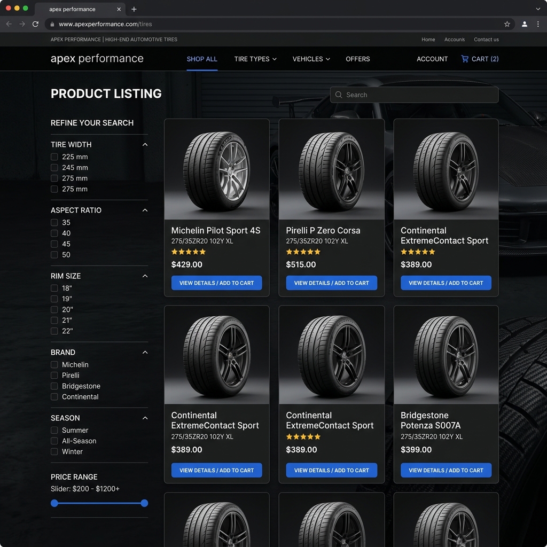
Task: Open the Offers menu item
Action: tap(357, 59)
